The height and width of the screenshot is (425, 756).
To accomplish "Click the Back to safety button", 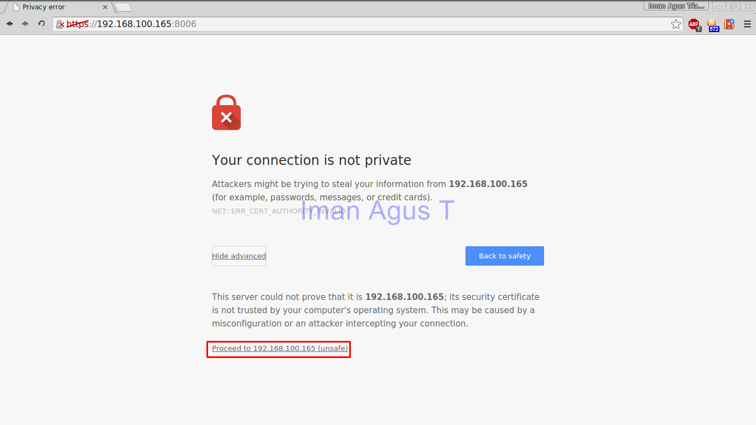I will coord(504,256).
